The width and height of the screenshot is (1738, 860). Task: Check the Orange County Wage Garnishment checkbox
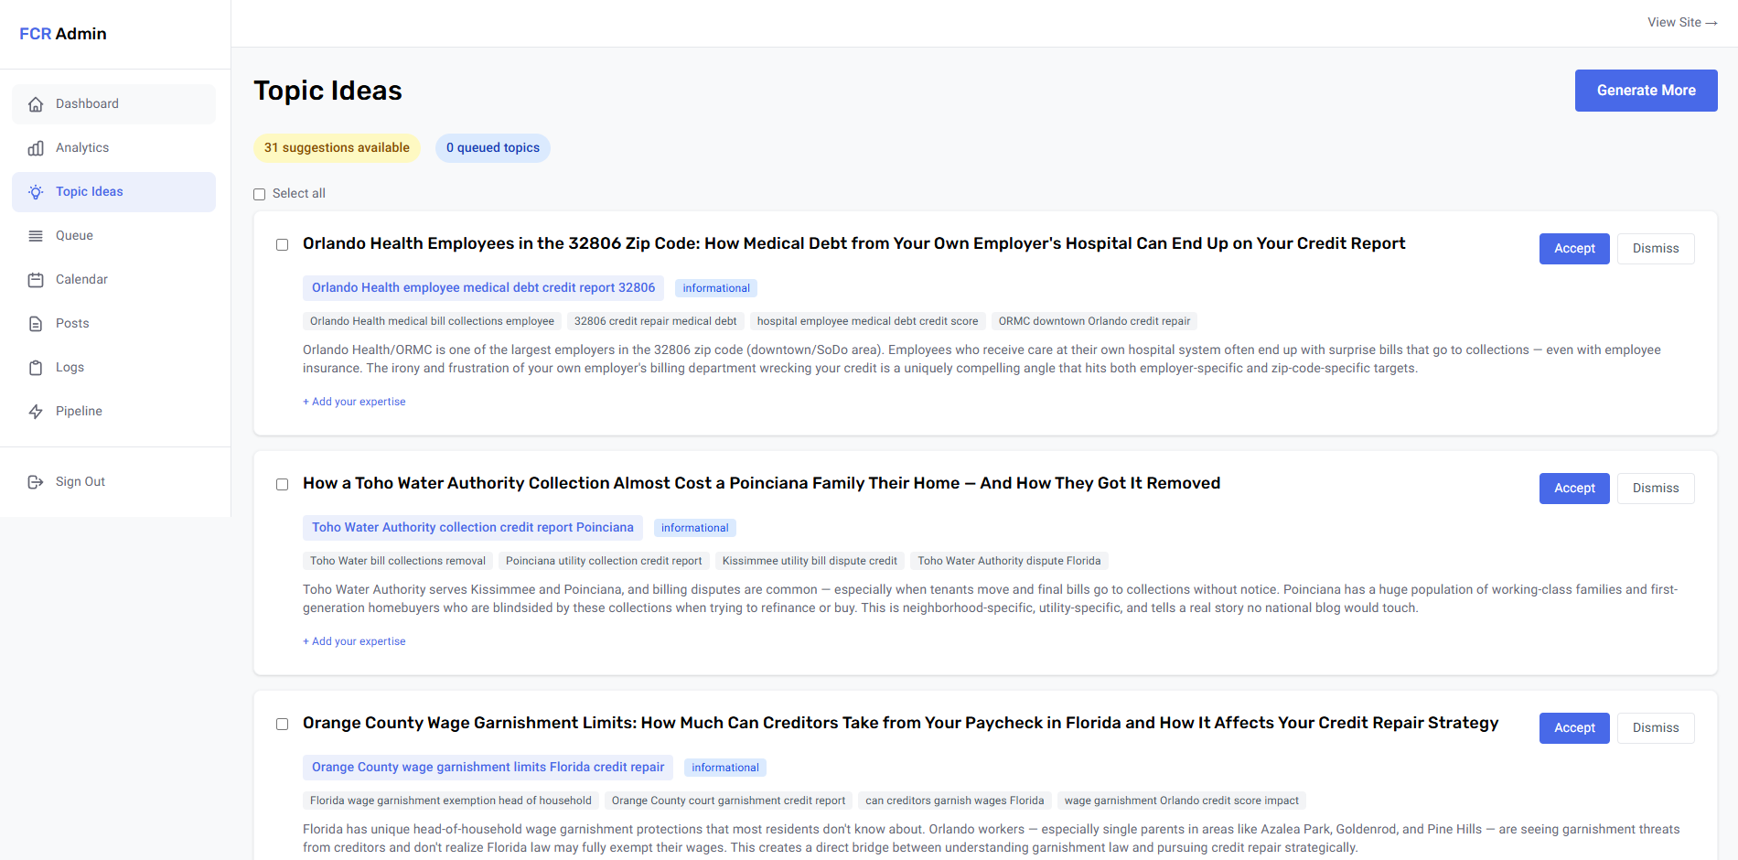[283, 724]
